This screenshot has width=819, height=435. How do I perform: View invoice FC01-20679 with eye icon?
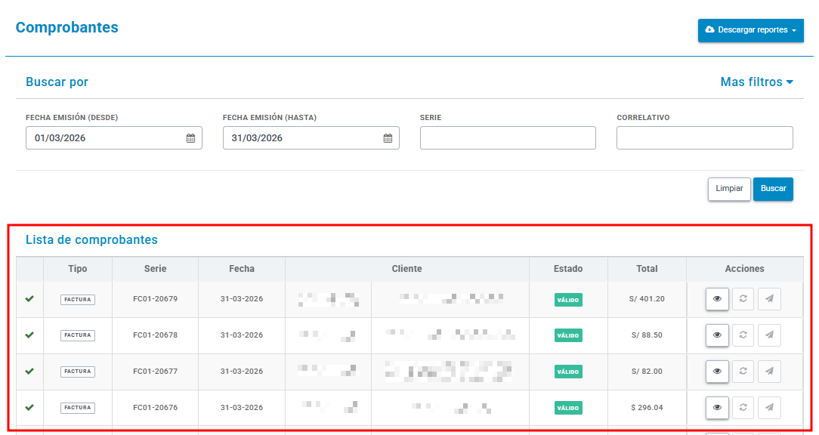717,299
